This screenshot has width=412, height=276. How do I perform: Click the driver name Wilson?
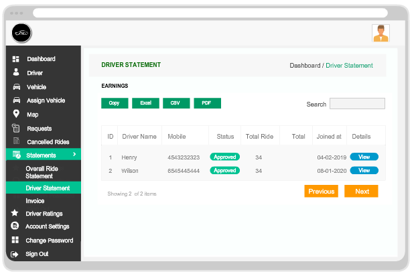(x=129, y=171)
